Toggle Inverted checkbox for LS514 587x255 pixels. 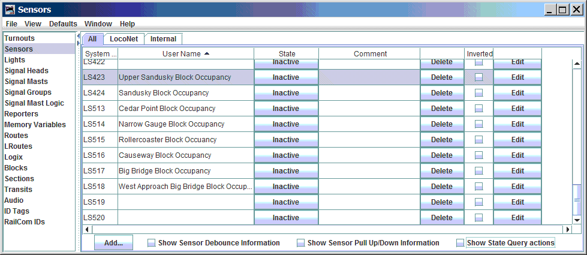click(479, 124)
